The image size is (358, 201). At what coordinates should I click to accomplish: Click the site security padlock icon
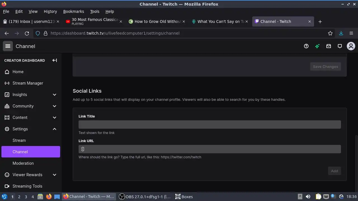point(46,33)
